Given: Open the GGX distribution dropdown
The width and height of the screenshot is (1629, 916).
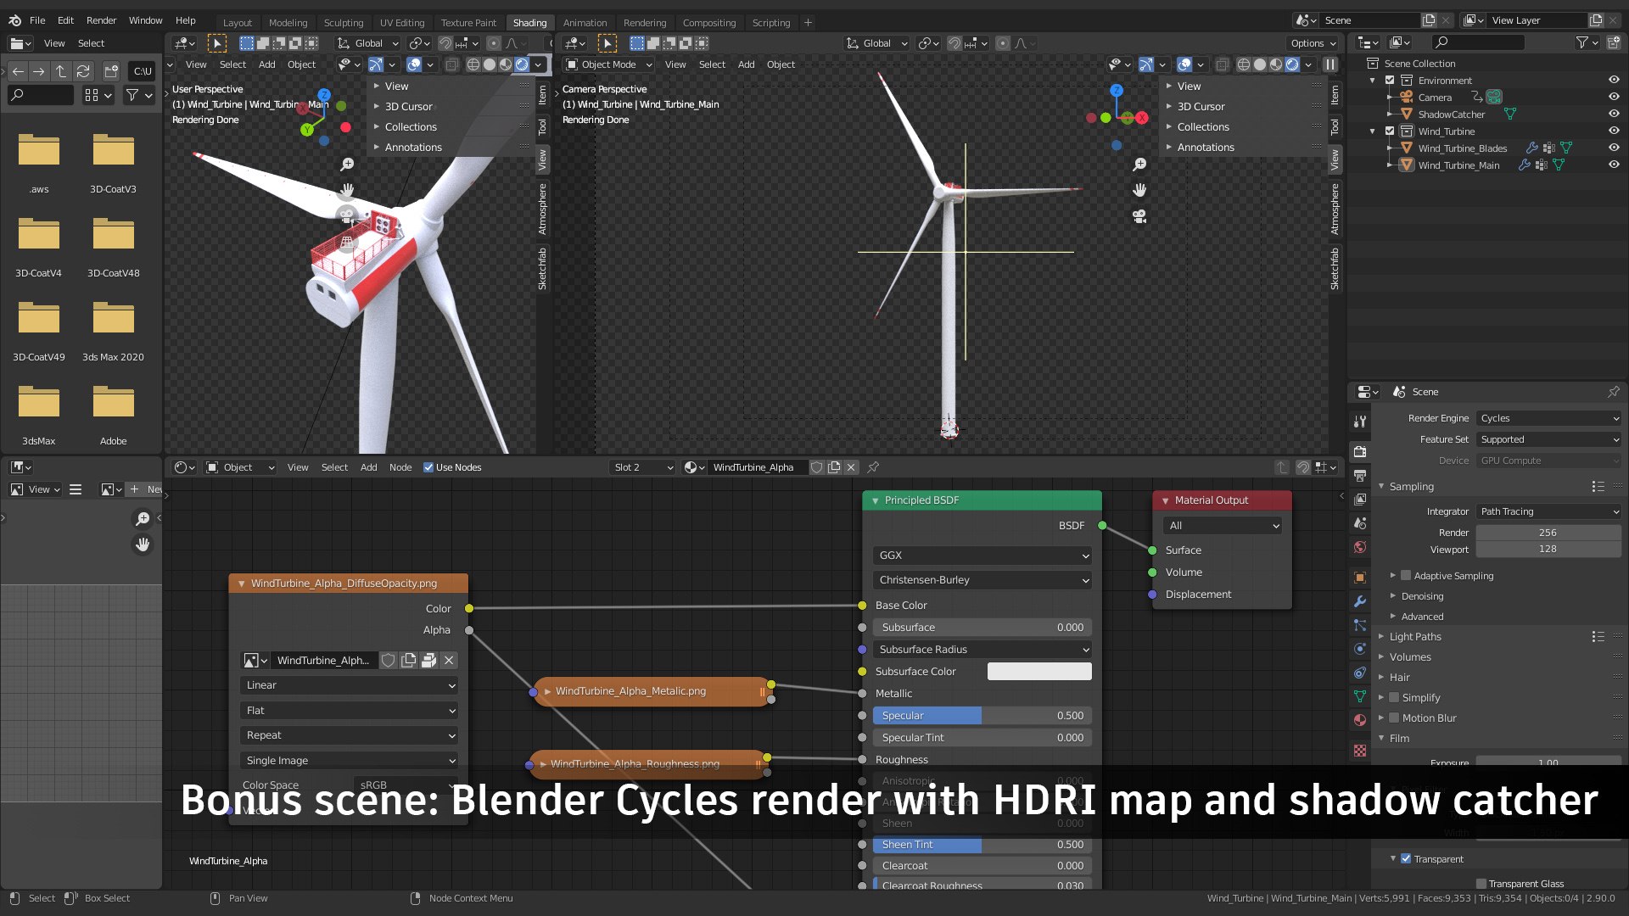Looking at the screenshot, I should [x=982, y=556].
